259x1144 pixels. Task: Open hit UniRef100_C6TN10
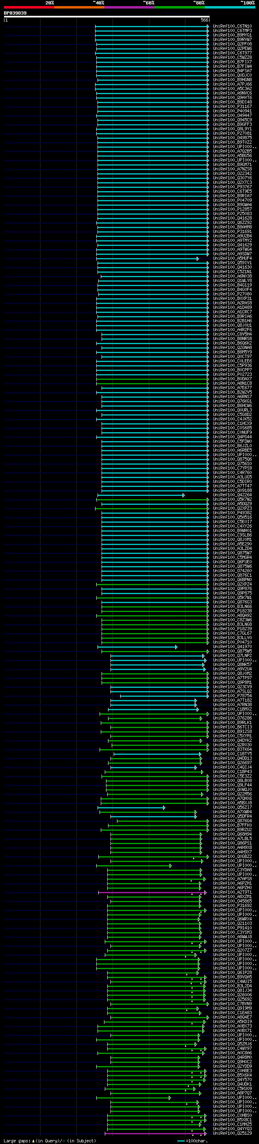click(232, 26)
